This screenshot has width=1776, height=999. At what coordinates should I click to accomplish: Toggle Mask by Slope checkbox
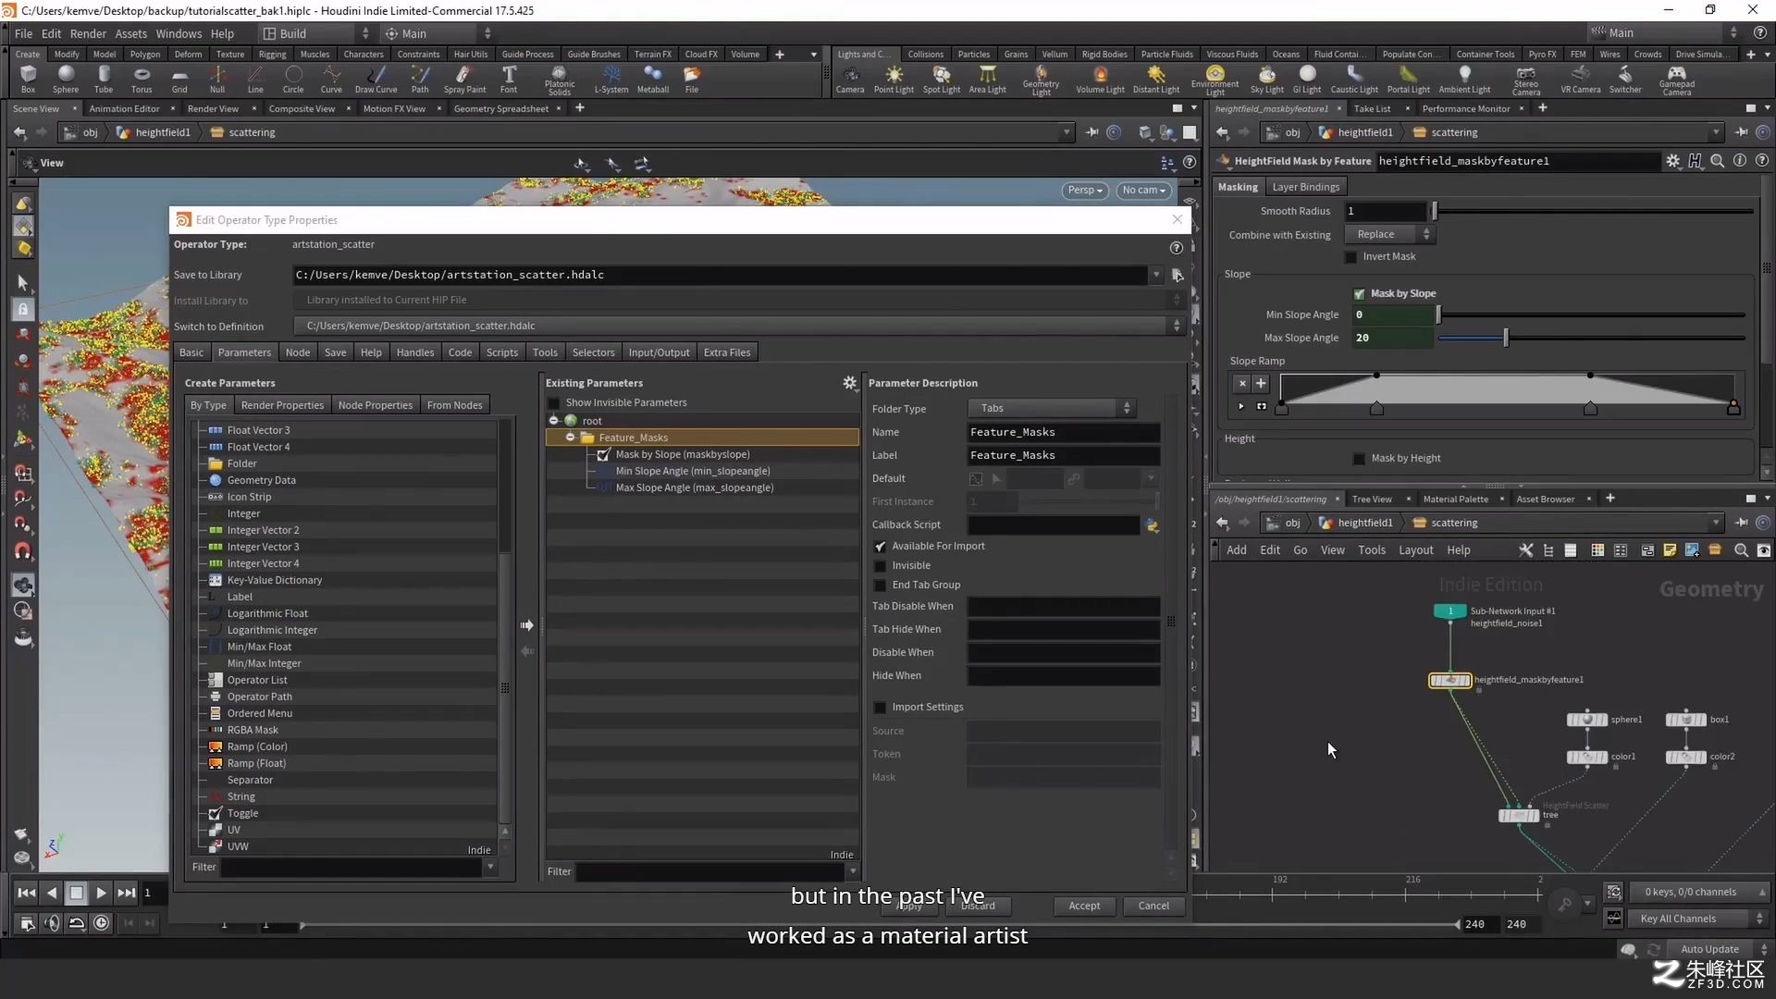coord(1359,294)
